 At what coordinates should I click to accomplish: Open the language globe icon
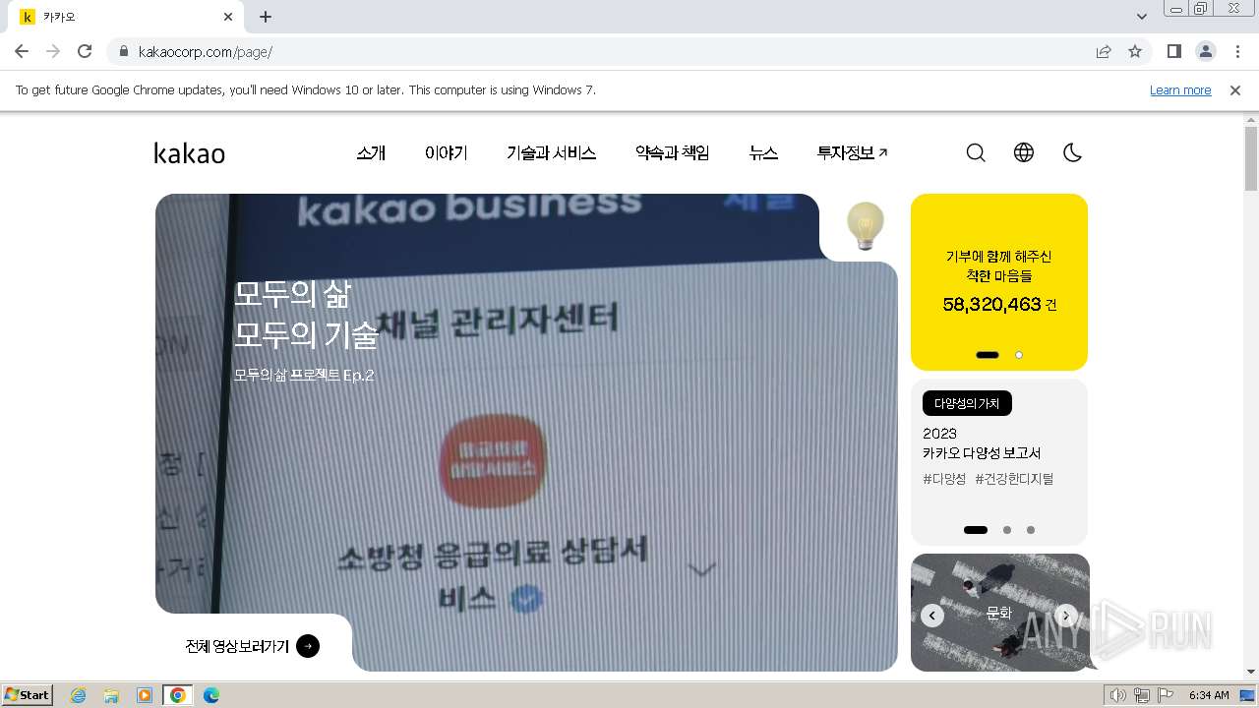click(1024, 152)
